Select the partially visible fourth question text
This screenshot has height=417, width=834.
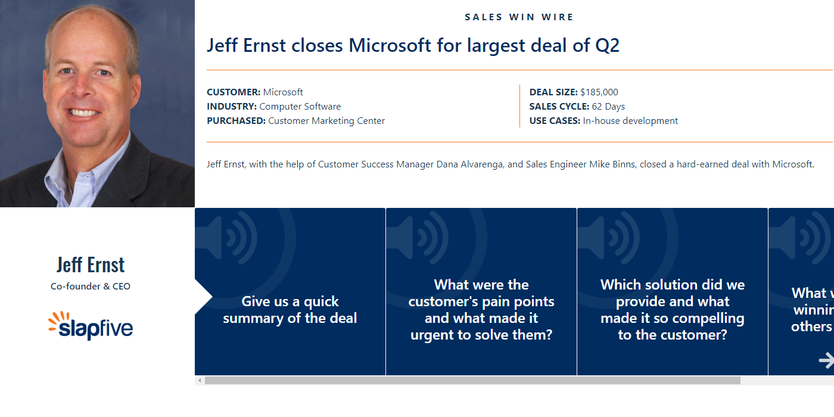point(811,310)
